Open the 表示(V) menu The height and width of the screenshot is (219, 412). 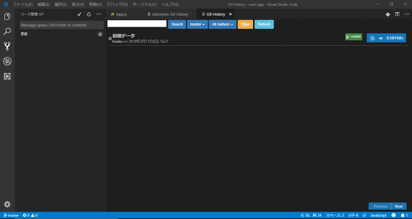click(78, 4)
